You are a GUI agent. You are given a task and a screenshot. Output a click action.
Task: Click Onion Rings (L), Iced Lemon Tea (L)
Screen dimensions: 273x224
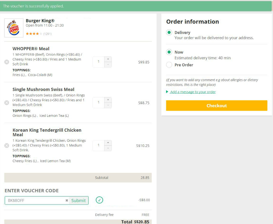pos(40,116)
